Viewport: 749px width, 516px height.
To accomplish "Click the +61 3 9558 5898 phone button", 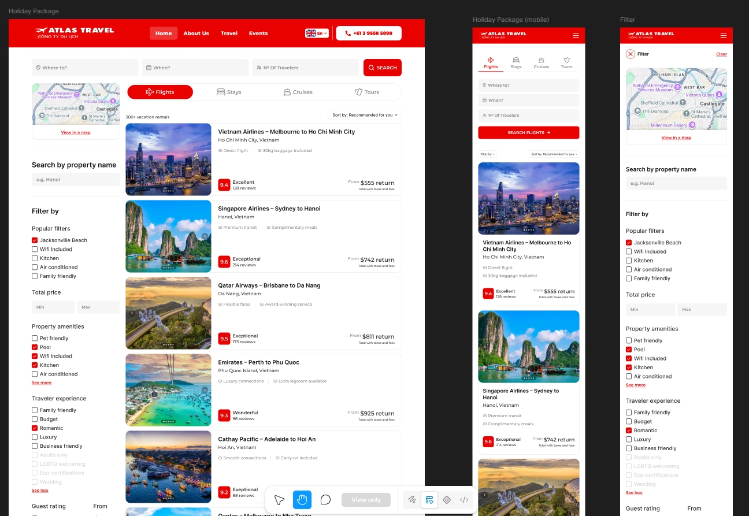I will (x=369, y=34).
